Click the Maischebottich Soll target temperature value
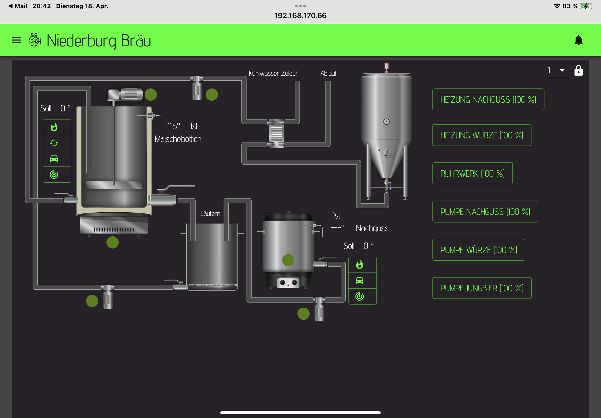601x418 pixels. tap(65, 108)
